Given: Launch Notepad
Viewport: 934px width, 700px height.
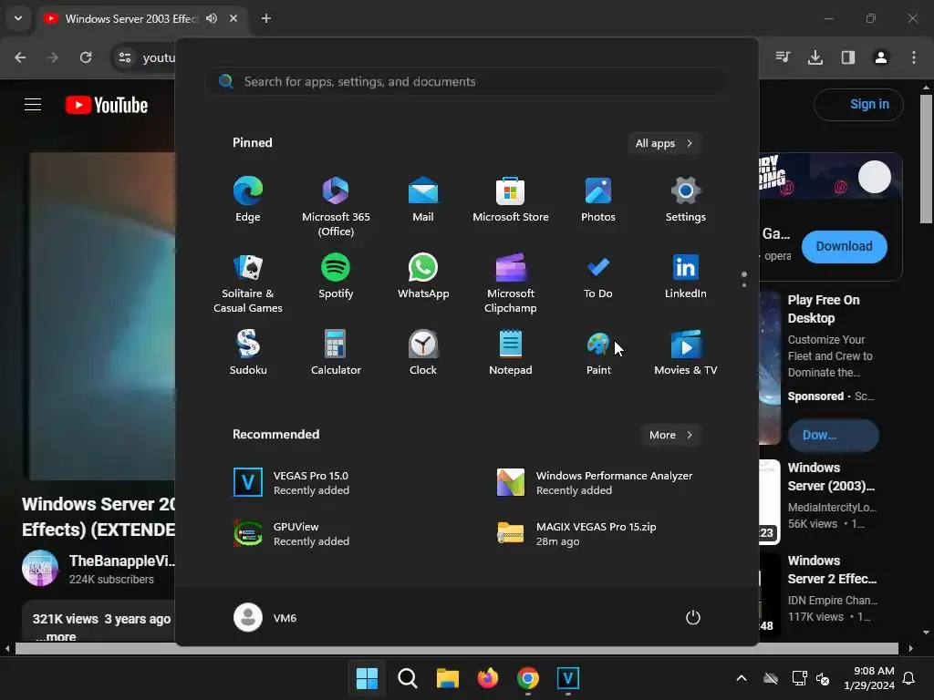Looking at the screenshot, I should tap(511, 353).
